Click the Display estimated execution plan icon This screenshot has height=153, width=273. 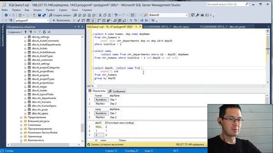84,20
